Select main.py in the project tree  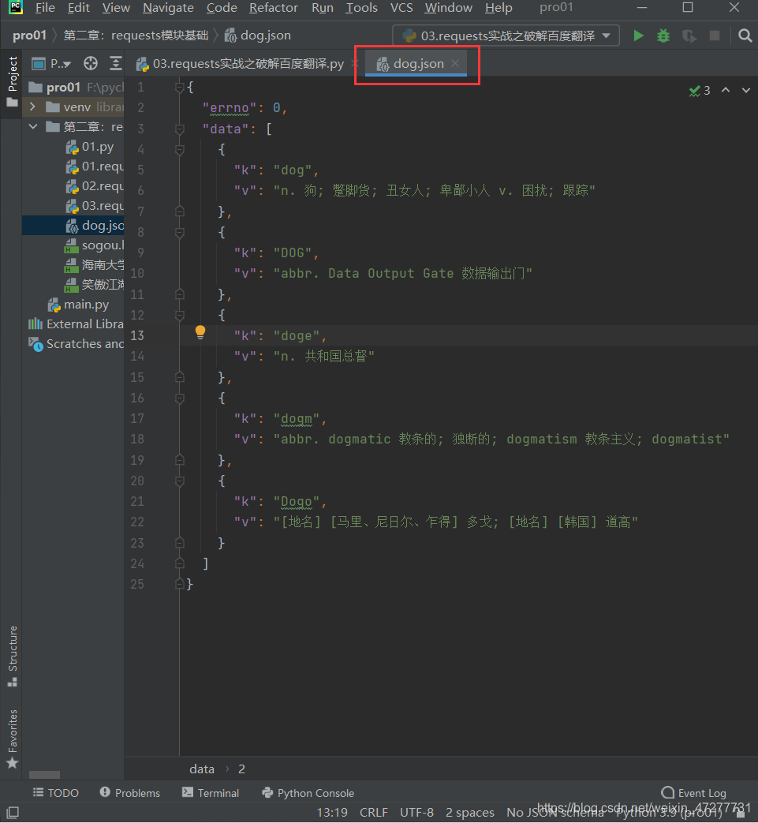click(x=79, y=305)
